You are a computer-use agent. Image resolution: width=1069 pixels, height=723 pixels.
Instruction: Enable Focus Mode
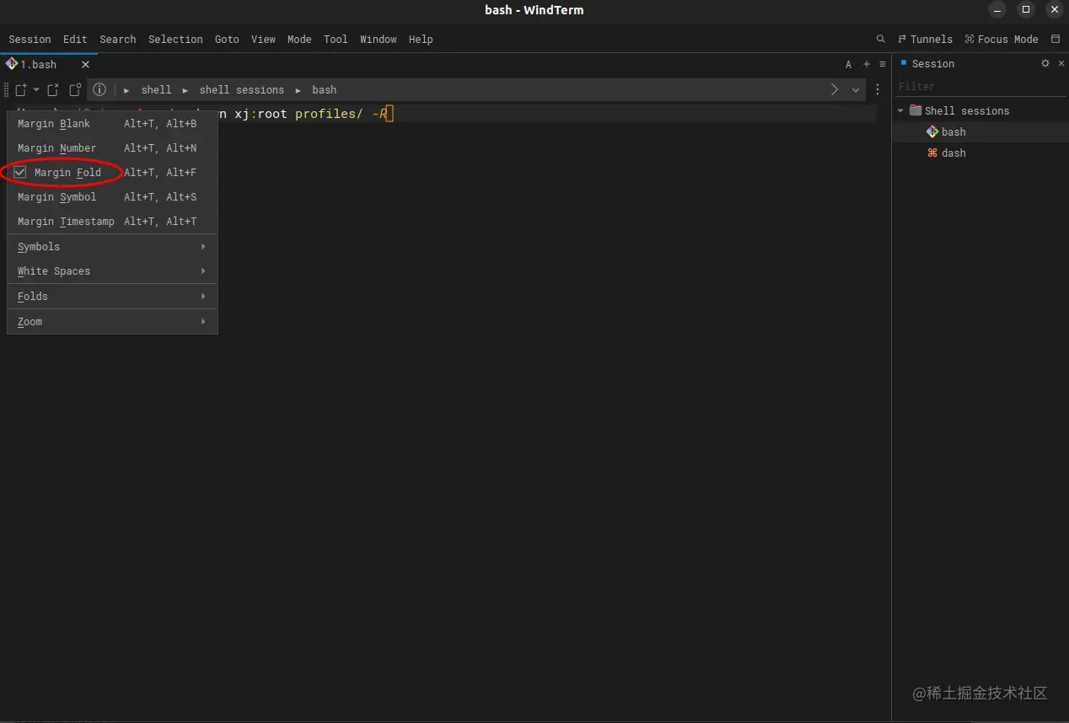pyautogui.click(x=1002, y=39)
